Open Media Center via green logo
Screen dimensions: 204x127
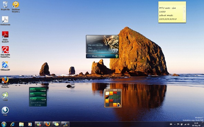(117, 56)
